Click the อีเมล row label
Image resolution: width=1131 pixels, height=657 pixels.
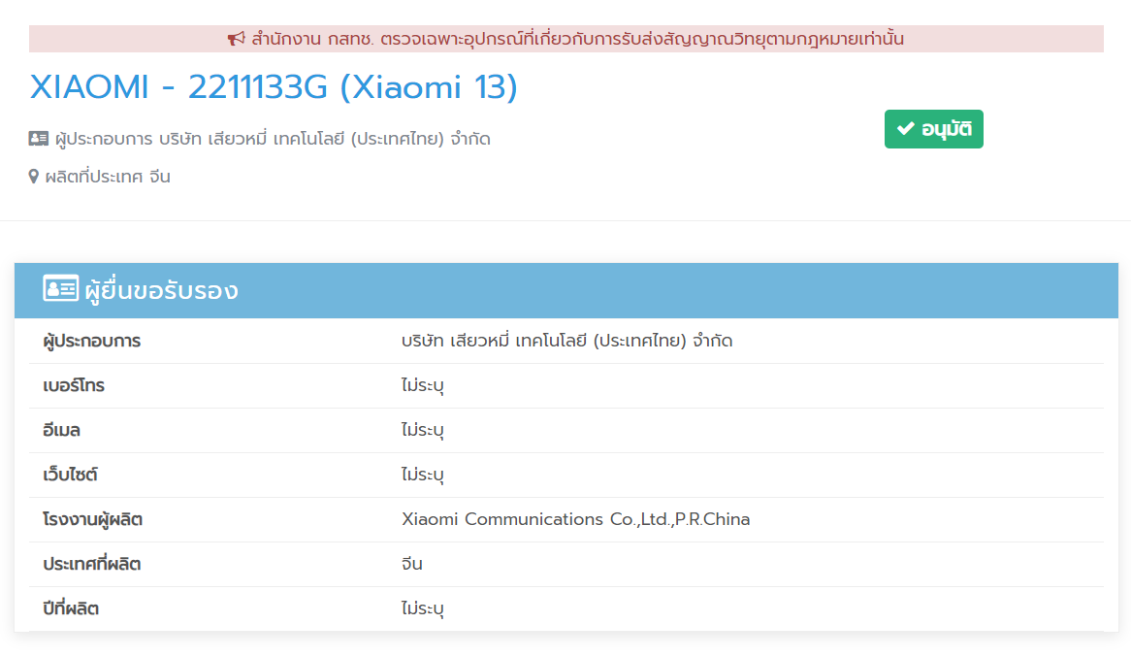point(61,430)
